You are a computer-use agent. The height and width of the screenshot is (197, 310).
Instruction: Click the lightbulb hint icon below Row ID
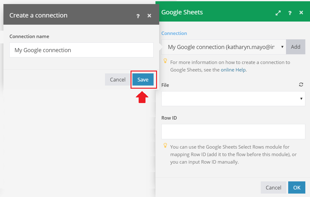click(165, 145)
